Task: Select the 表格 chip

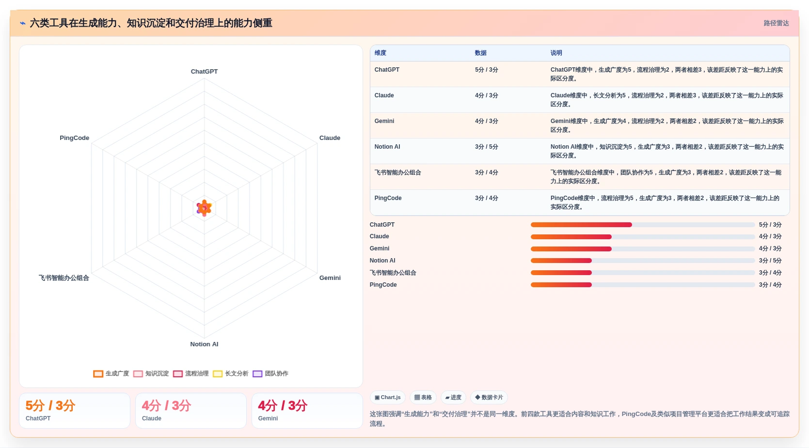Action: (x=423, y=398)
